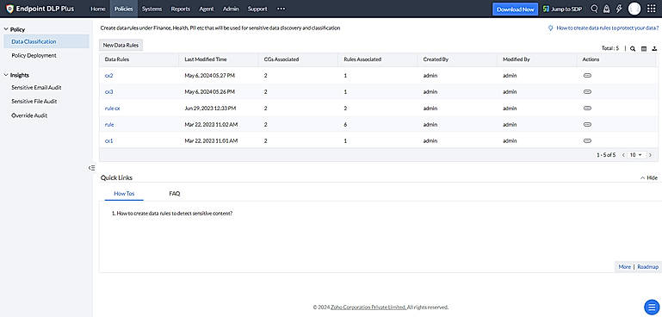Open the Support menu
This screenshot has height=317, width=662.
coord(257,9)
